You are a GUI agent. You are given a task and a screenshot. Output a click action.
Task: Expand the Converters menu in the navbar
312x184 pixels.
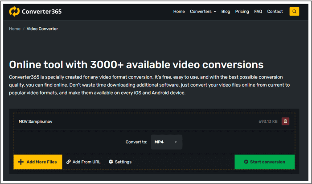[203, 12]
